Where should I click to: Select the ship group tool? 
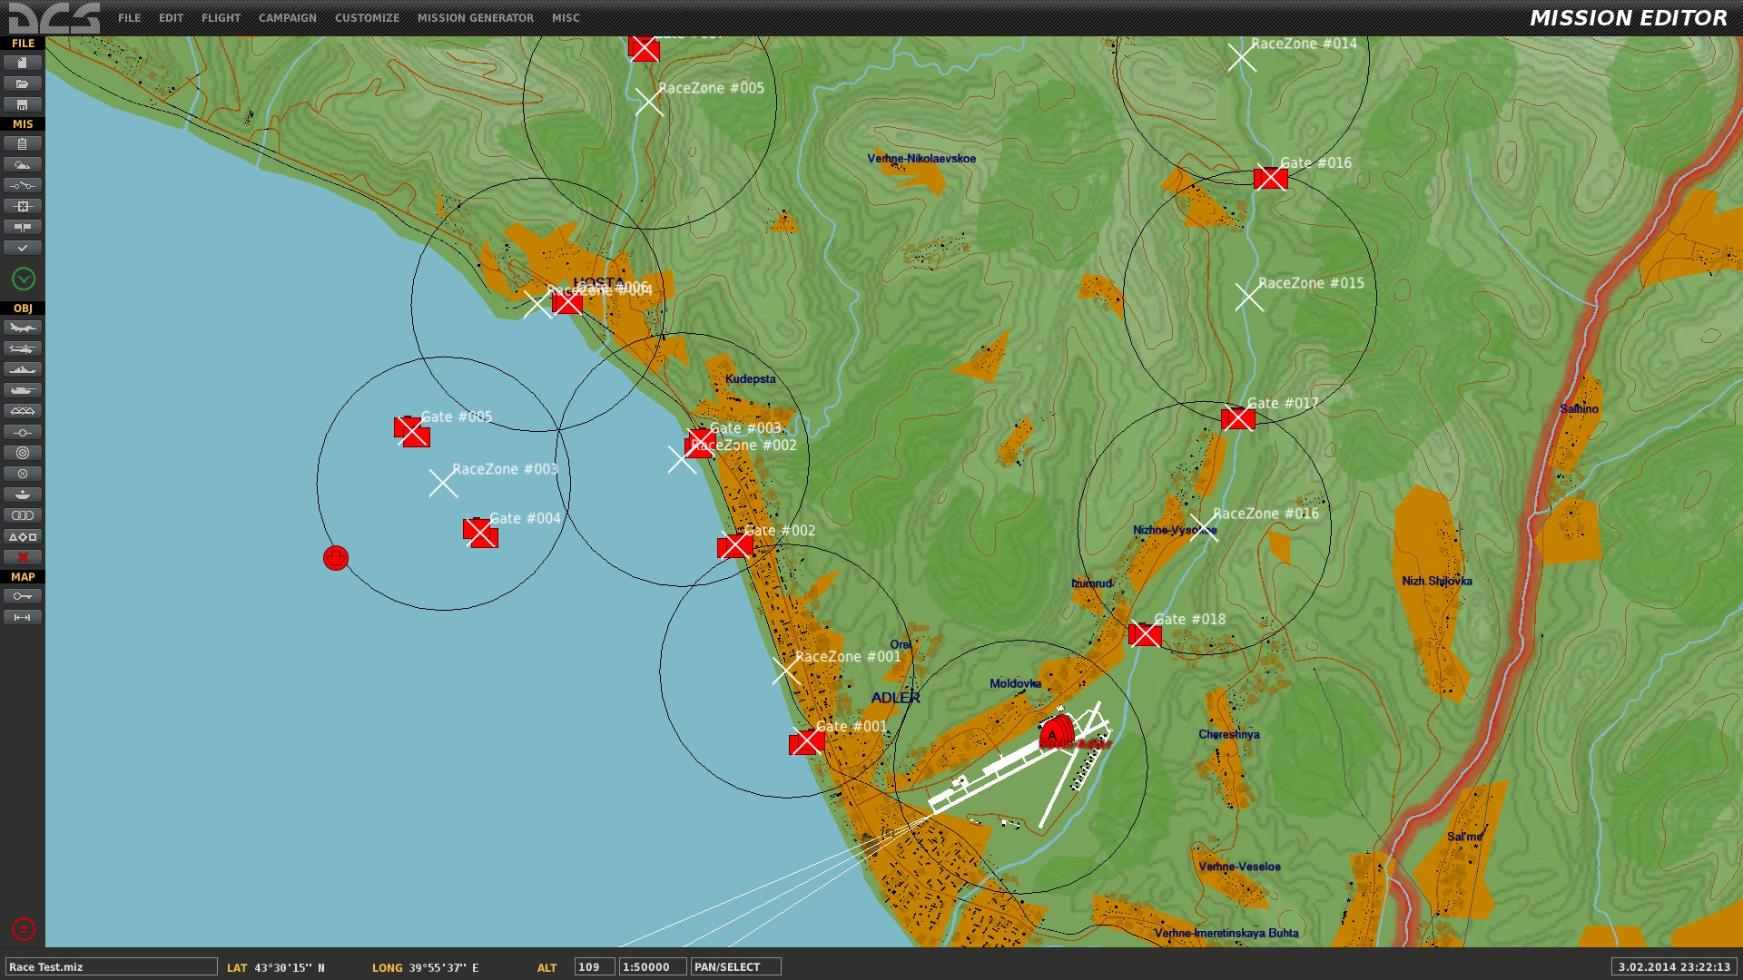[23, 369]
